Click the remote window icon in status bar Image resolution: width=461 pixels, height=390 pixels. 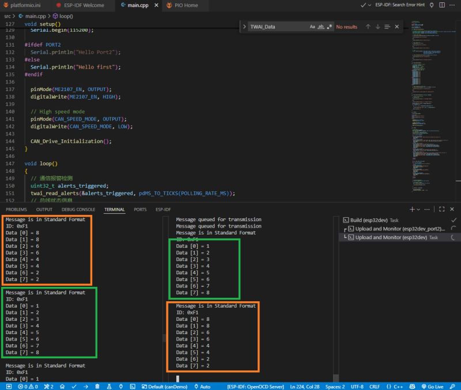pyautogui.click(x=9, y=387)
